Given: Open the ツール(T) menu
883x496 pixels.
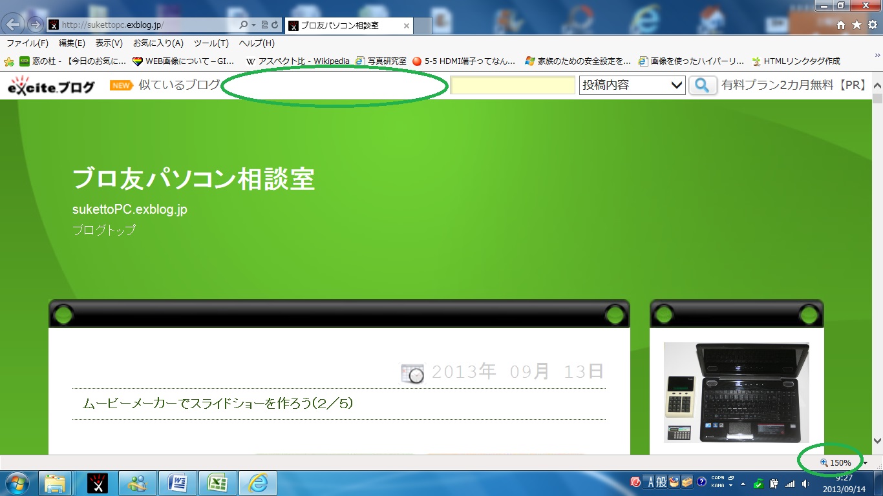Looking at the screenshot, I should pos(211,43).
